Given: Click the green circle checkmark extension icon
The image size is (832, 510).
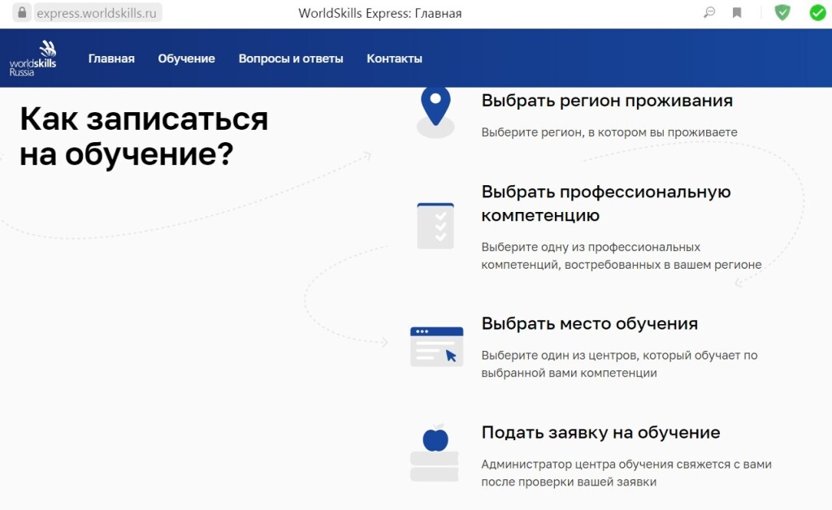Looking at the screenshot, I should [817, 13].
